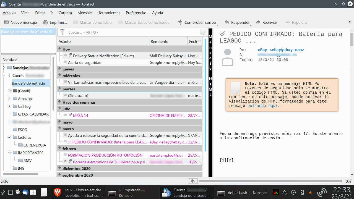
Task: Select the CURENERGIA subfolder
Action: 32,145
